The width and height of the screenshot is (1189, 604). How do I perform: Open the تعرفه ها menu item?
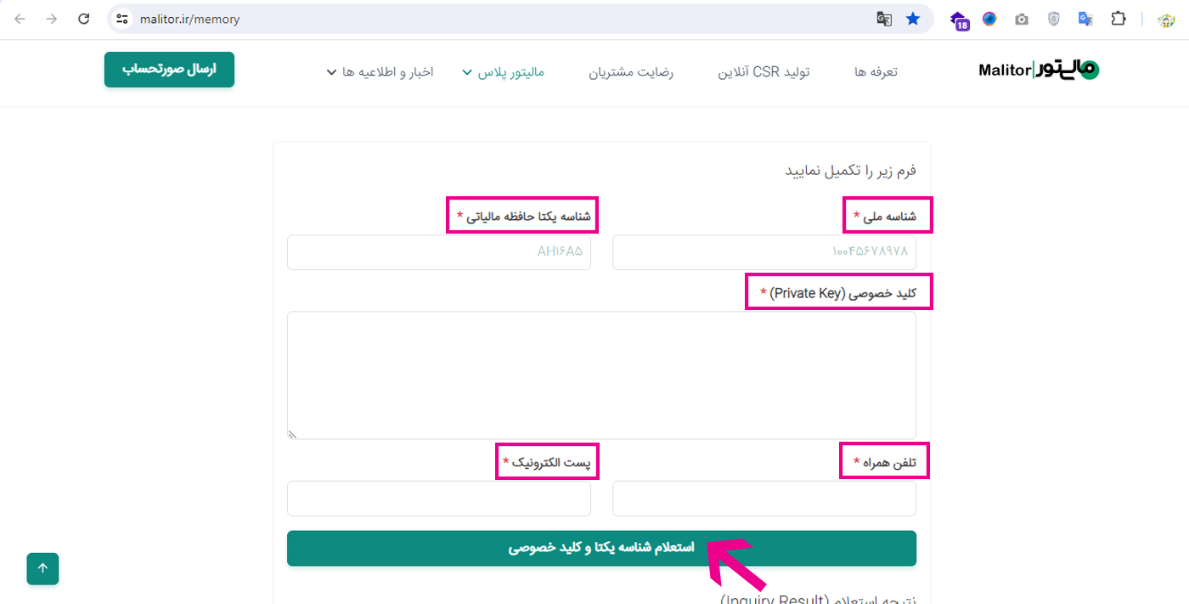click(876, 72)
